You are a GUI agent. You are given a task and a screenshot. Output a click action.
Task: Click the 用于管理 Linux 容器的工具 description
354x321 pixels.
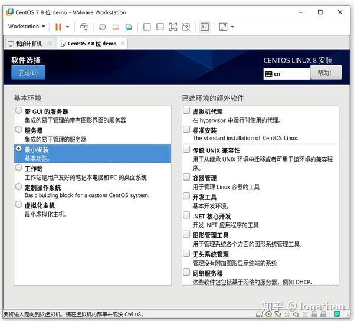click(x=226, y=187)
